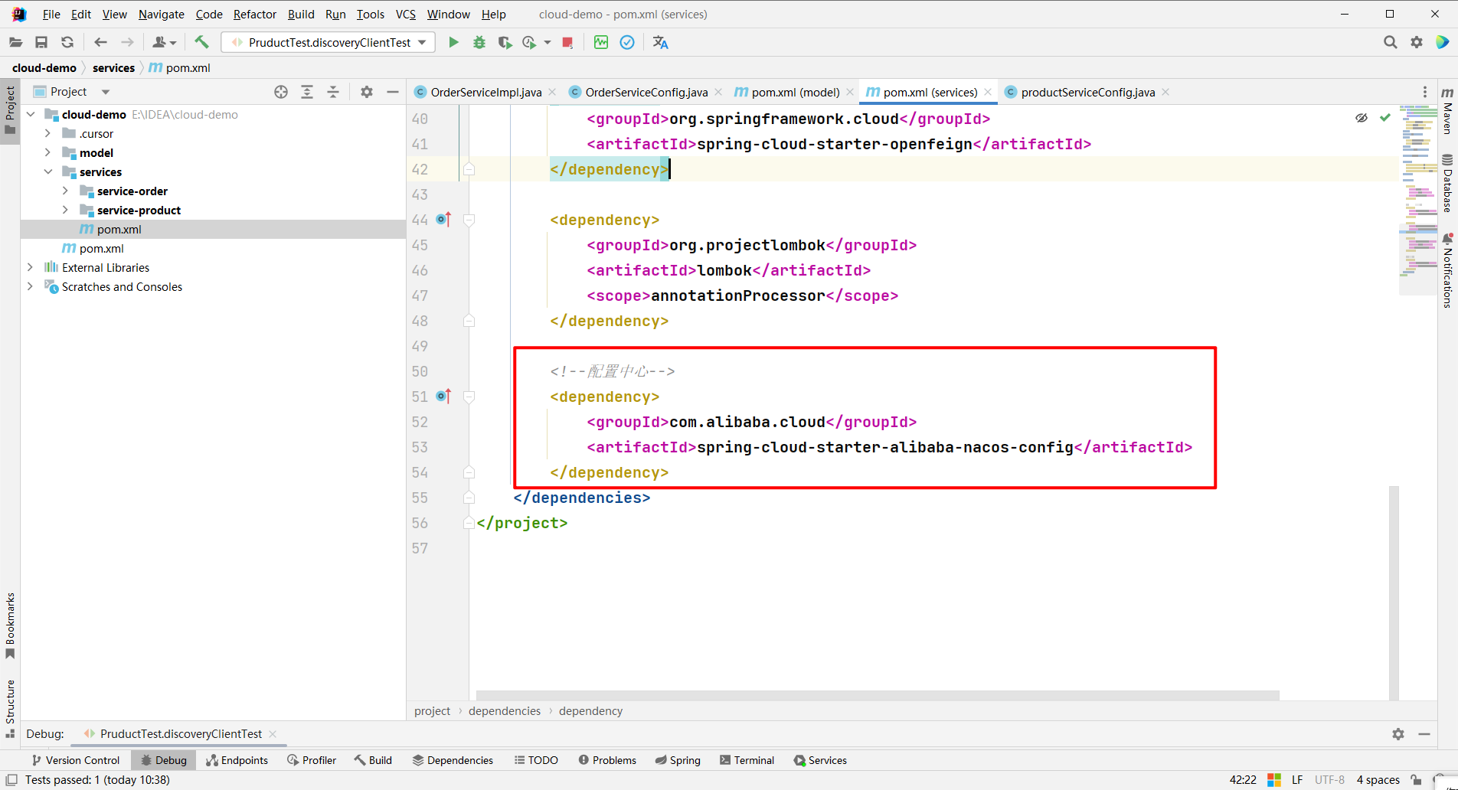Open the Terminal tool window
The image size is (1458, 790).
(x=747, y=760)
